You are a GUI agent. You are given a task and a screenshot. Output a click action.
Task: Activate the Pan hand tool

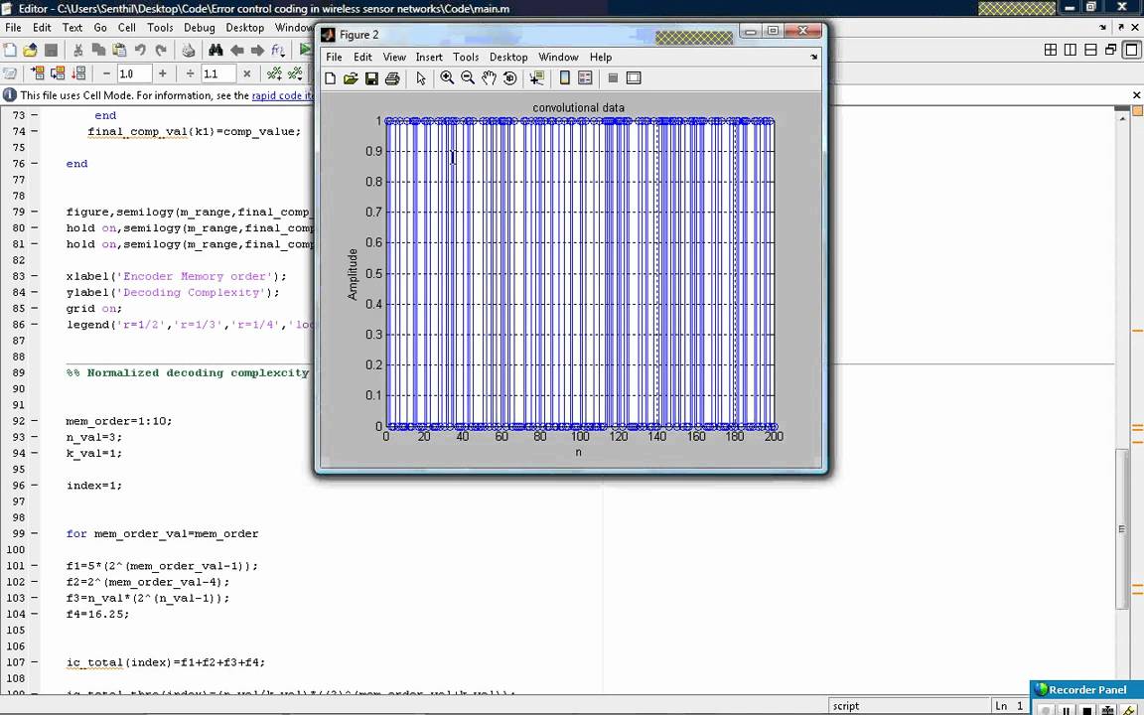(x=489, y=78)
